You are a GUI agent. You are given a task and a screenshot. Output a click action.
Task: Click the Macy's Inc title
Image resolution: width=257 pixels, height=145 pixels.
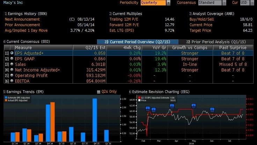click(13, 3)
